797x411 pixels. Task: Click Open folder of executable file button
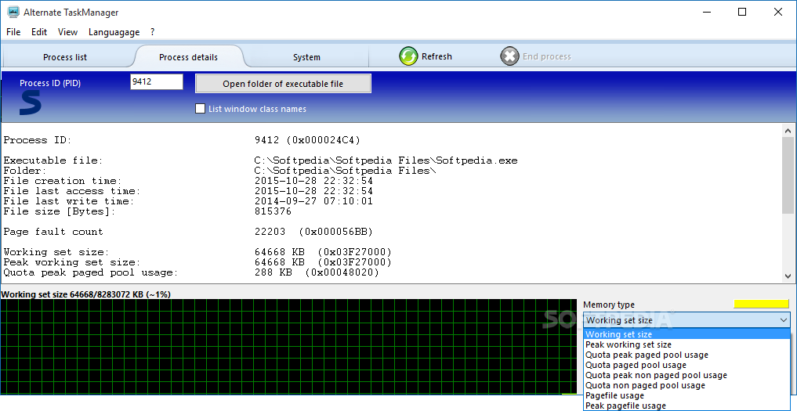point(283,84)
